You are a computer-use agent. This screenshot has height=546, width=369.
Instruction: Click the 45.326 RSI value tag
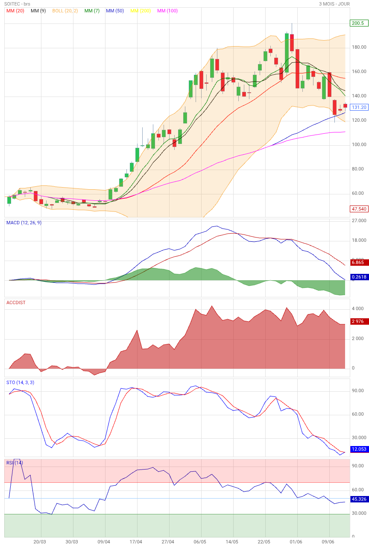(359, 499)
